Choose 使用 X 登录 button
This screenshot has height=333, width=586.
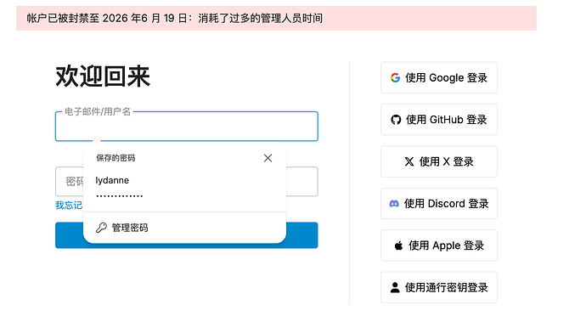[439, 161]
